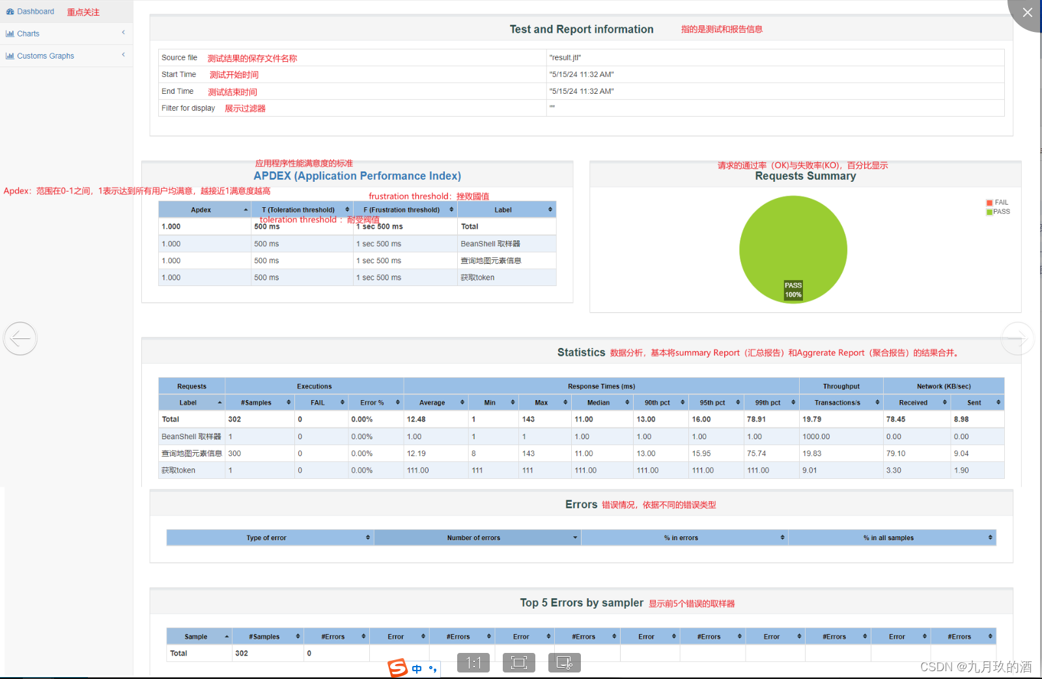Sort Top 5 Errors by Sample column
The height and width of the screenshot is (679, 1042).
pos(199,637)
